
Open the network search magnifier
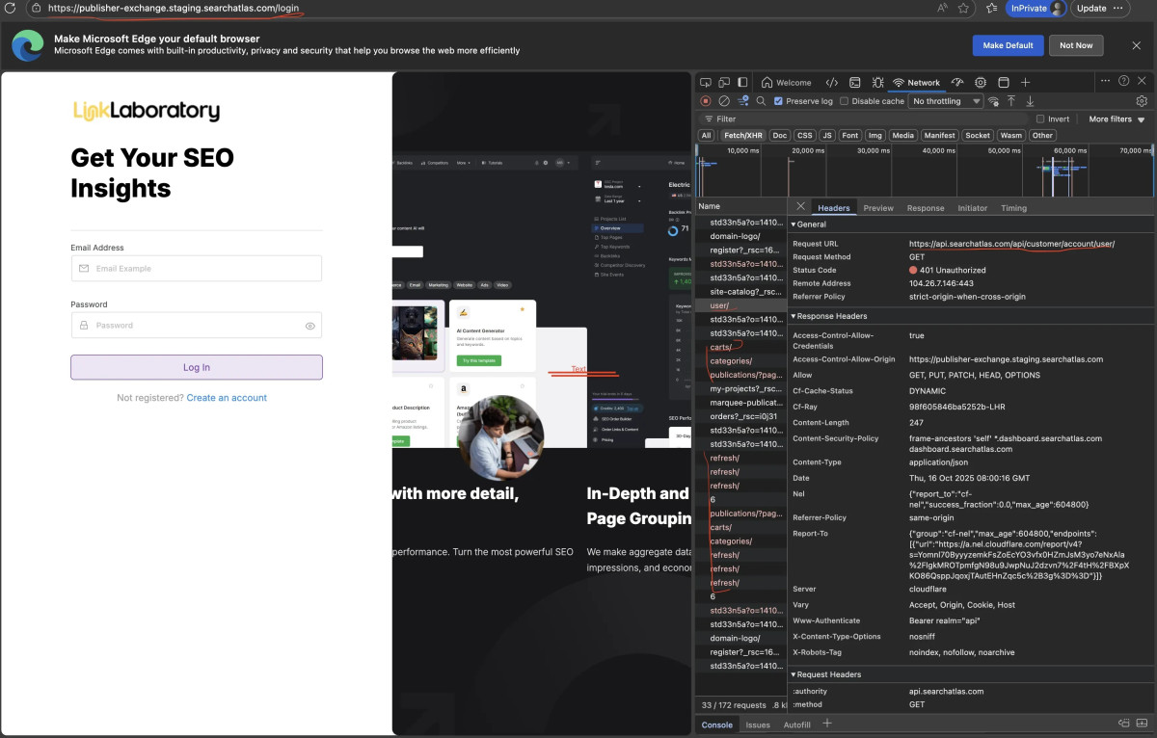pos(761,101)
